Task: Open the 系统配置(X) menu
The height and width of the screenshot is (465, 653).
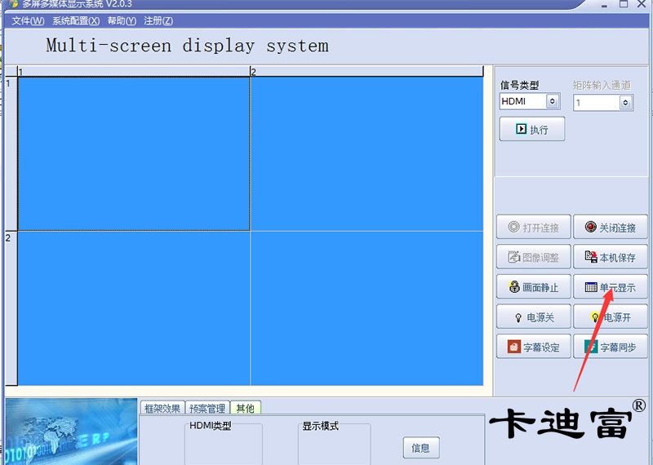Action: [x=76, y=20]
